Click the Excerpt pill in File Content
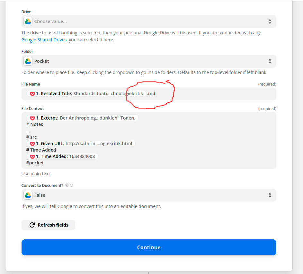 pyautogui.click(x=83, y=118)
